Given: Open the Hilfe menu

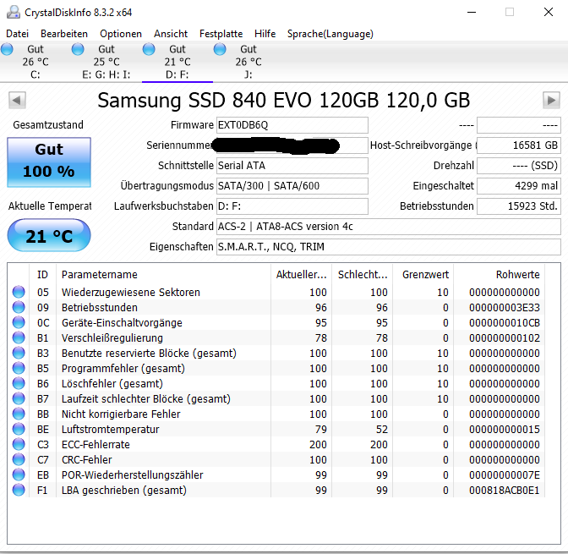Looking at the screenshot, I should (265, 34).
